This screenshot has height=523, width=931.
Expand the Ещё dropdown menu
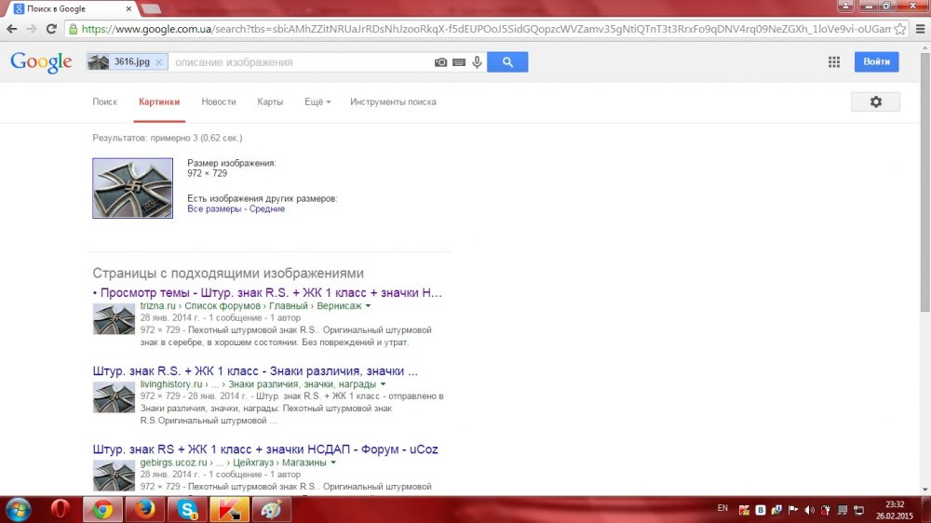[317, 101]
